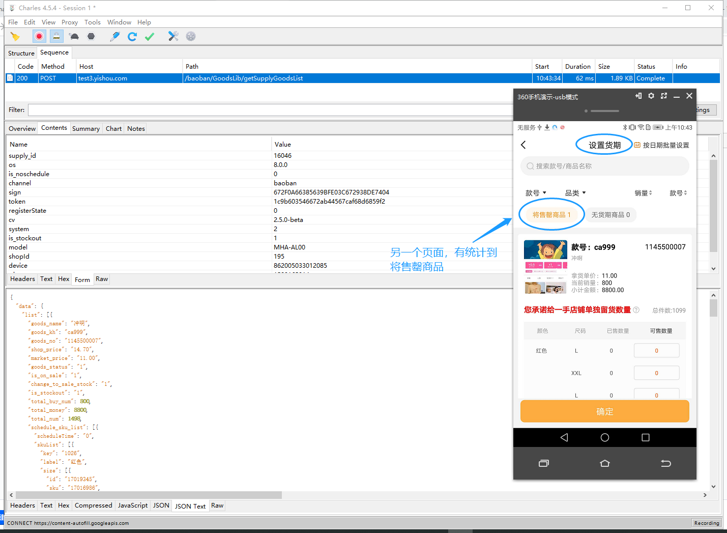Tap Android home circle navigation icon
Image resolution: width=727 pixels, height=533 pixels.
tap(605, 437)
